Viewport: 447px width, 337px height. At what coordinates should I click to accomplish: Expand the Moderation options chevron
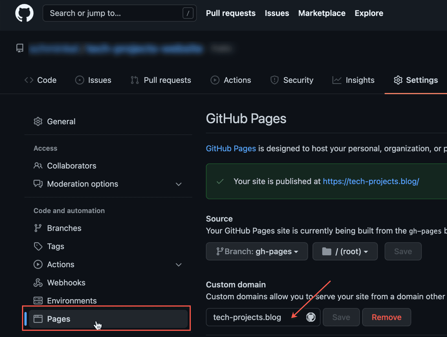pos(179,184)
